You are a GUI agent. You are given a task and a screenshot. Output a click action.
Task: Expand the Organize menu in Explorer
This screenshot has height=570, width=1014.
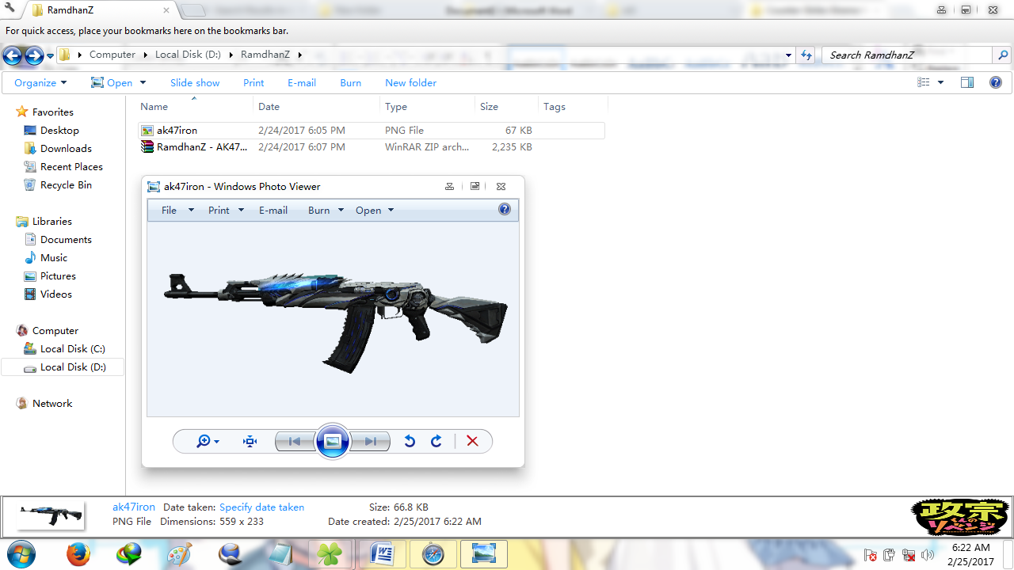(x=40, y=82)
